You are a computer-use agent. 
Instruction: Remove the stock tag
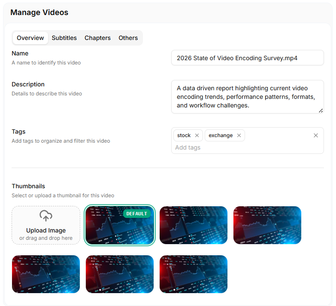[x=197, y=135]
